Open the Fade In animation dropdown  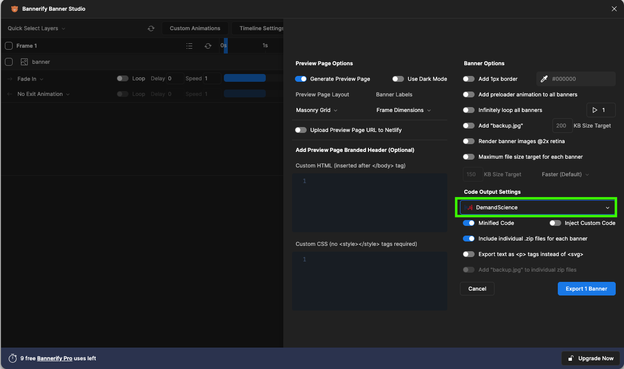tap(30, 79)
